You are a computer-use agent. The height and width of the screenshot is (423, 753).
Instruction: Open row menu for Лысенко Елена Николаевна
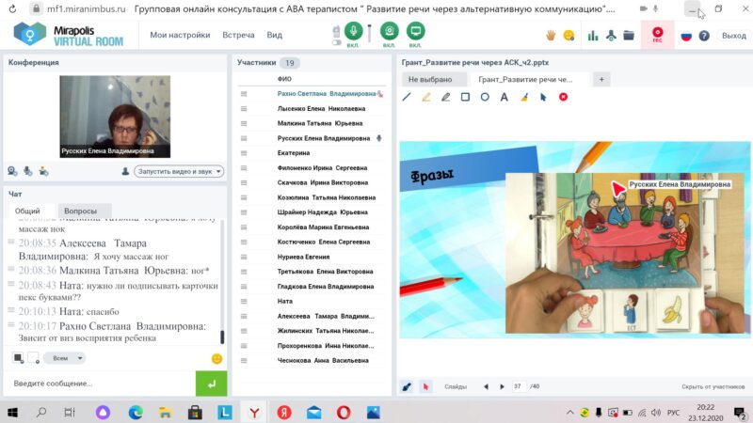click(244, 109)
